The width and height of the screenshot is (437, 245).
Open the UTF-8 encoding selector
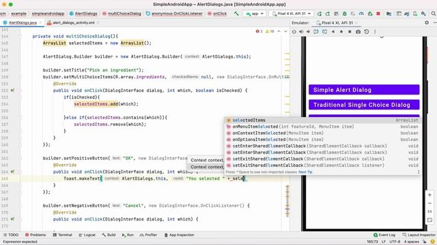pyautogui.click(x=395, y=242)
